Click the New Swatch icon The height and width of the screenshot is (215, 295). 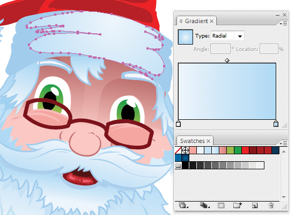[x=255, y=205]
